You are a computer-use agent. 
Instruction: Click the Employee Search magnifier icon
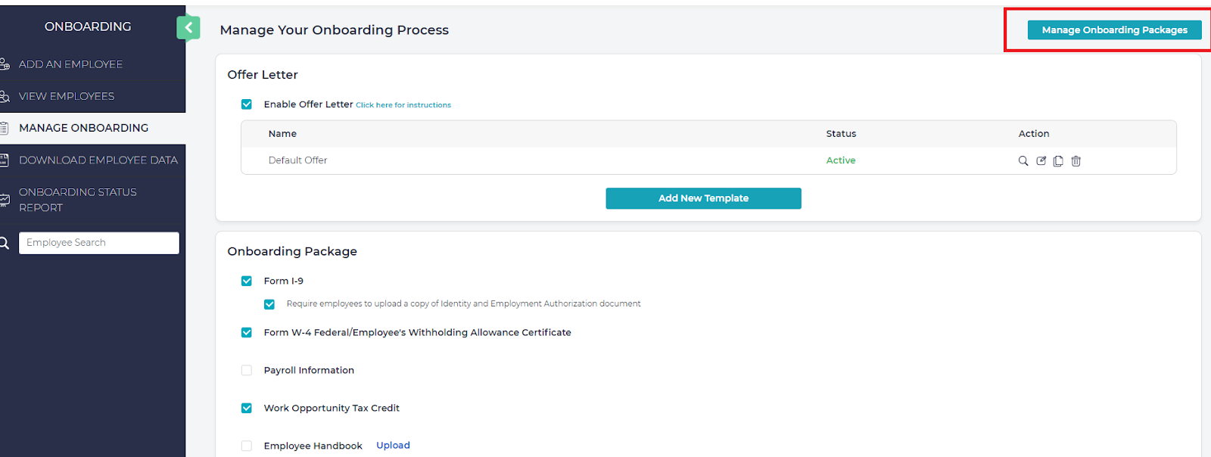[x=5, y=243]
